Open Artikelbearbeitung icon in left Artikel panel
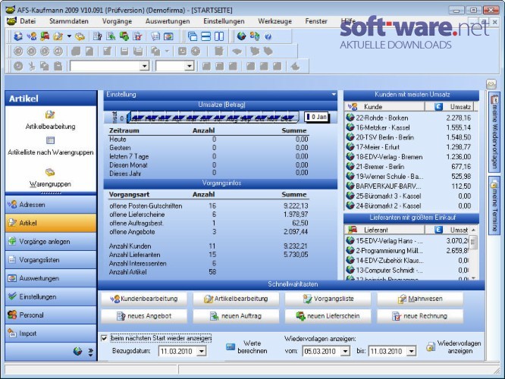Screen dimensions: 505x379 (50, 114)
